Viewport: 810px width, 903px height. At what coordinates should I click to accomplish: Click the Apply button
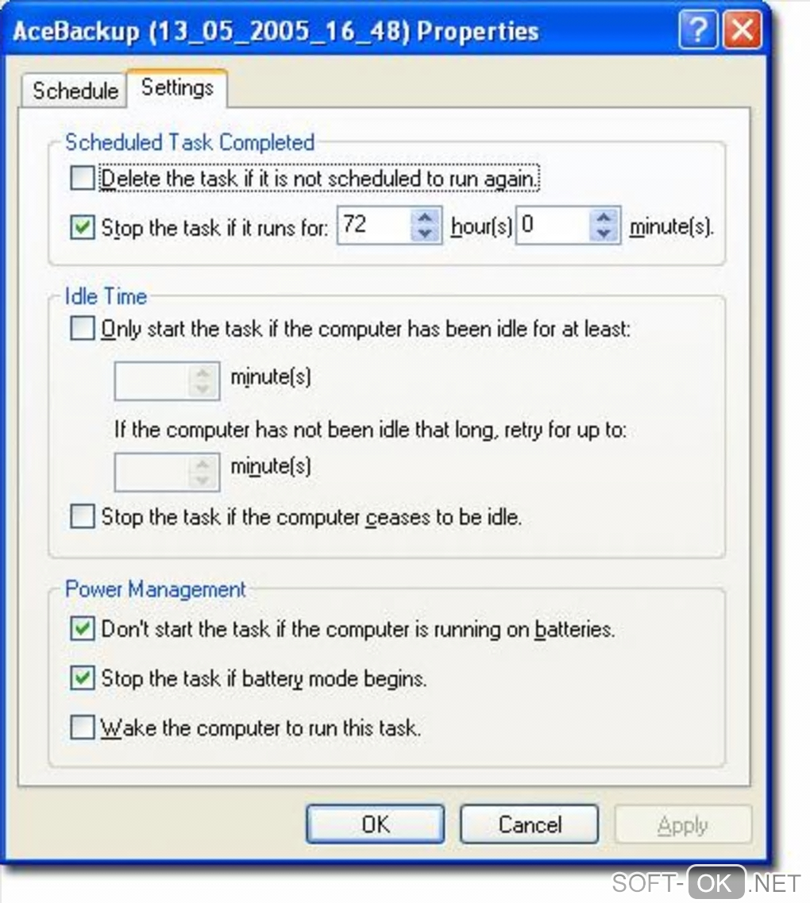click(682, 824)
